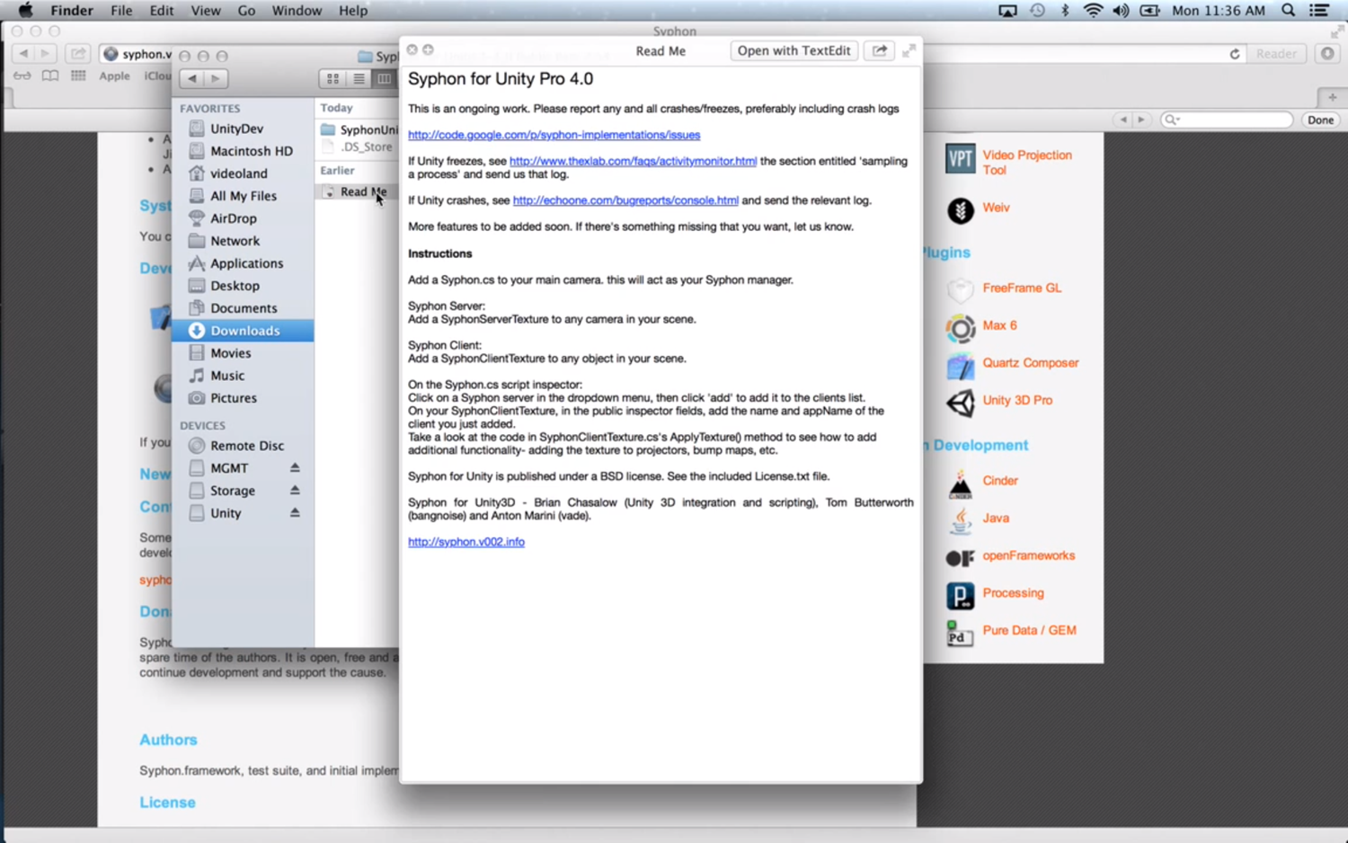The height and width of the screenshot is (843, 1348).
Task: Open the syphon-implementations issues link
Action: (x=554, y=135)
